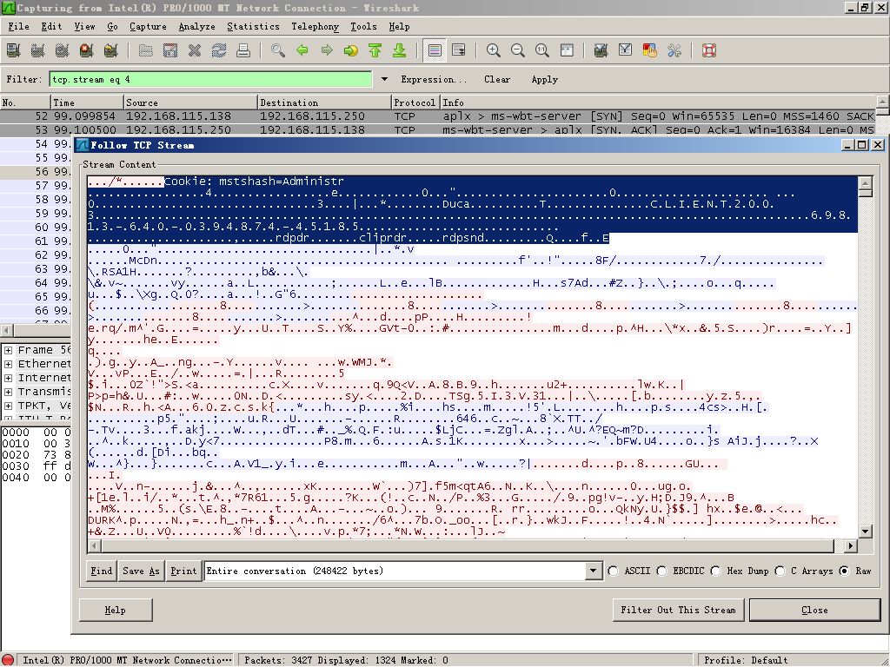Edit display filter toolbar icon
Viewport: 890px width, 667px height.
tap(625, 50)
